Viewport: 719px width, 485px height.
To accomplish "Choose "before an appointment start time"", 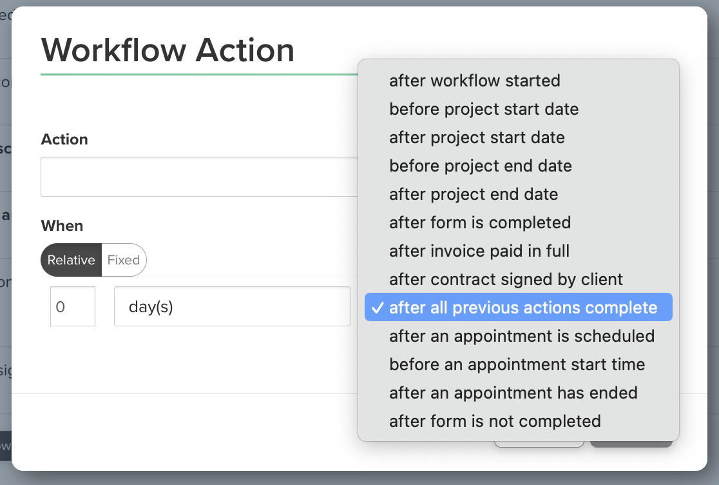I will (517, 364).
